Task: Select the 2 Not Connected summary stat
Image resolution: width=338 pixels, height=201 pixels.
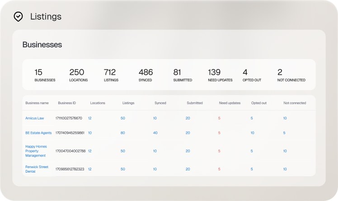Action: pyautogui.click(x=291, y=75)
